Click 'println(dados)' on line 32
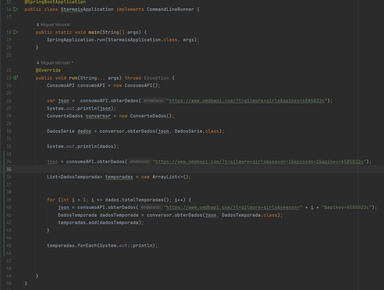Image resolution: width=384 pixels, height=290 pixels. click(97, 147)
